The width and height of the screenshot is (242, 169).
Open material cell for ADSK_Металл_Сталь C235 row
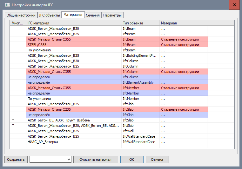pos(183,109)
